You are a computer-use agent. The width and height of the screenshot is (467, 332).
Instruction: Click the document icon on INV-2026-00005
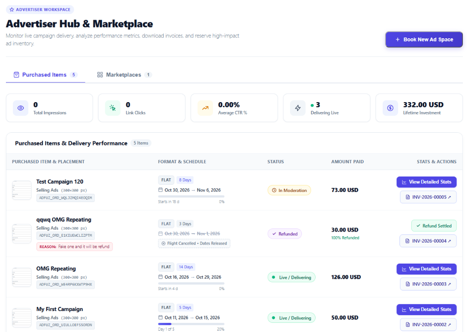point(408,197)
